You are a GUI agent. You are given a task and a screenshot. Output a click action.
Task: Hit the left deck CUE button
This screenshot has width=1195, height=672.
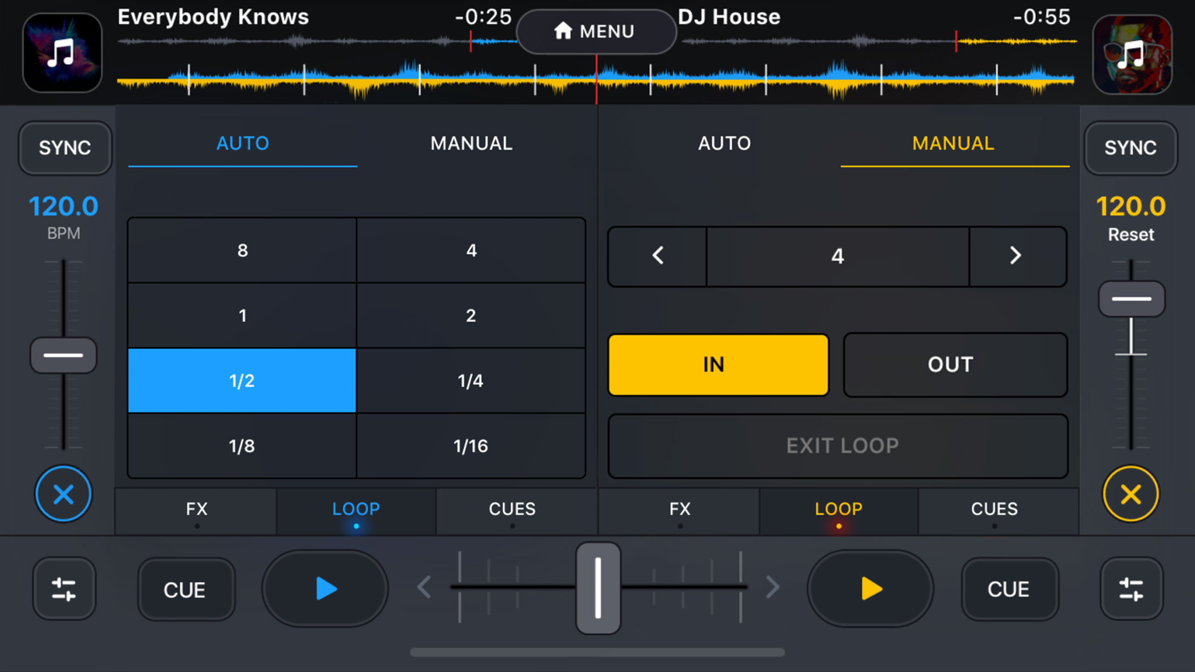[186, 589]
